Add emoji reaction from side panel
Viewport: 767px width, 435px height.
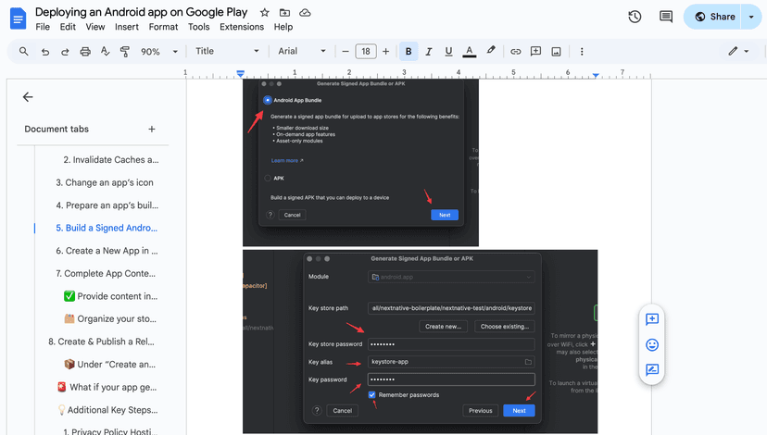click(x=652, y=344)
